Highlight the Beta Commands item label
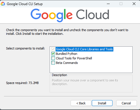Screen dimensions: 140x110 [67, 63]
